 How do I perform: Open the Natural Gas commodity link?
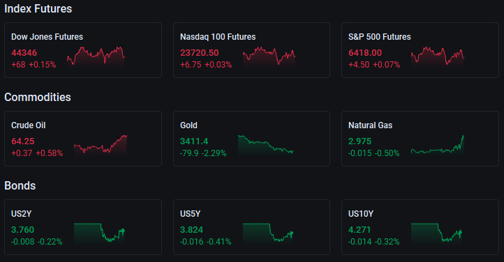point(370,125)
